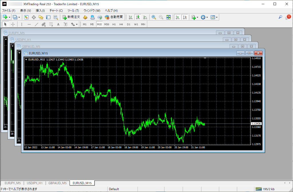The width and height of the screenshot is (293, 192).
Task: Switch to the USDJPY.,H1 bottom tab
Action: (x=35, y=183)
